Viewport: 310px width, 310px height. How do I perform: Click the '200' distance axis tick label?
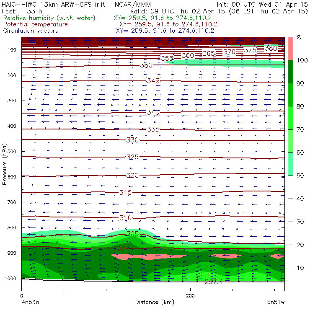point(190,296)
